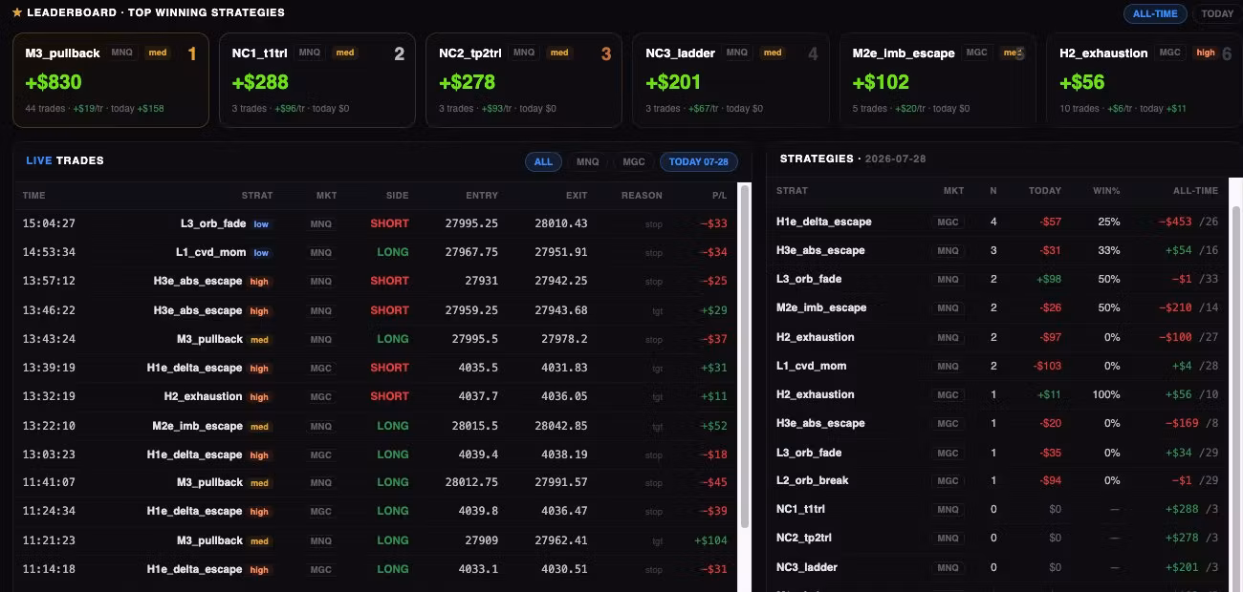
Task: Click the live trades panel scrollbar
Action: 744,353
